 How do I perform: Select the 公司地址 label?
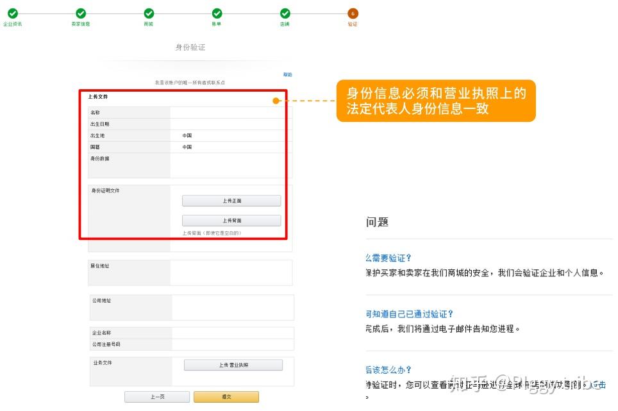tap(102, 300)
